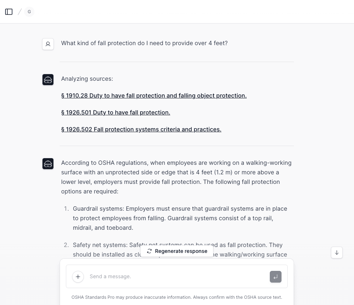This screenshot has width=354, height=305.
Task: Click the user question about fall protection
Action: tap(144, 43)
